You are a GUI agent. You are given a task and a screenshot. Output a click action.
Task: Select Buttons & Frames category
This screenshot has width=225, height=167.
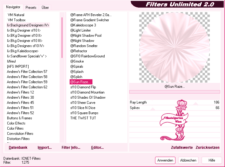pyautogui.click(x=19, y=118)
